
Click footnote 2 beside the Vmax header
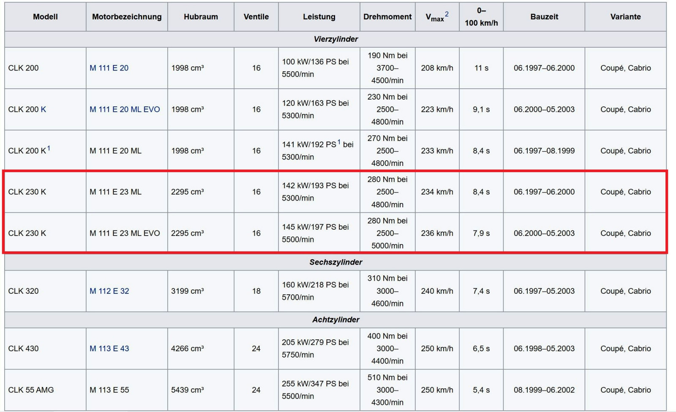[x=447, y=14]
